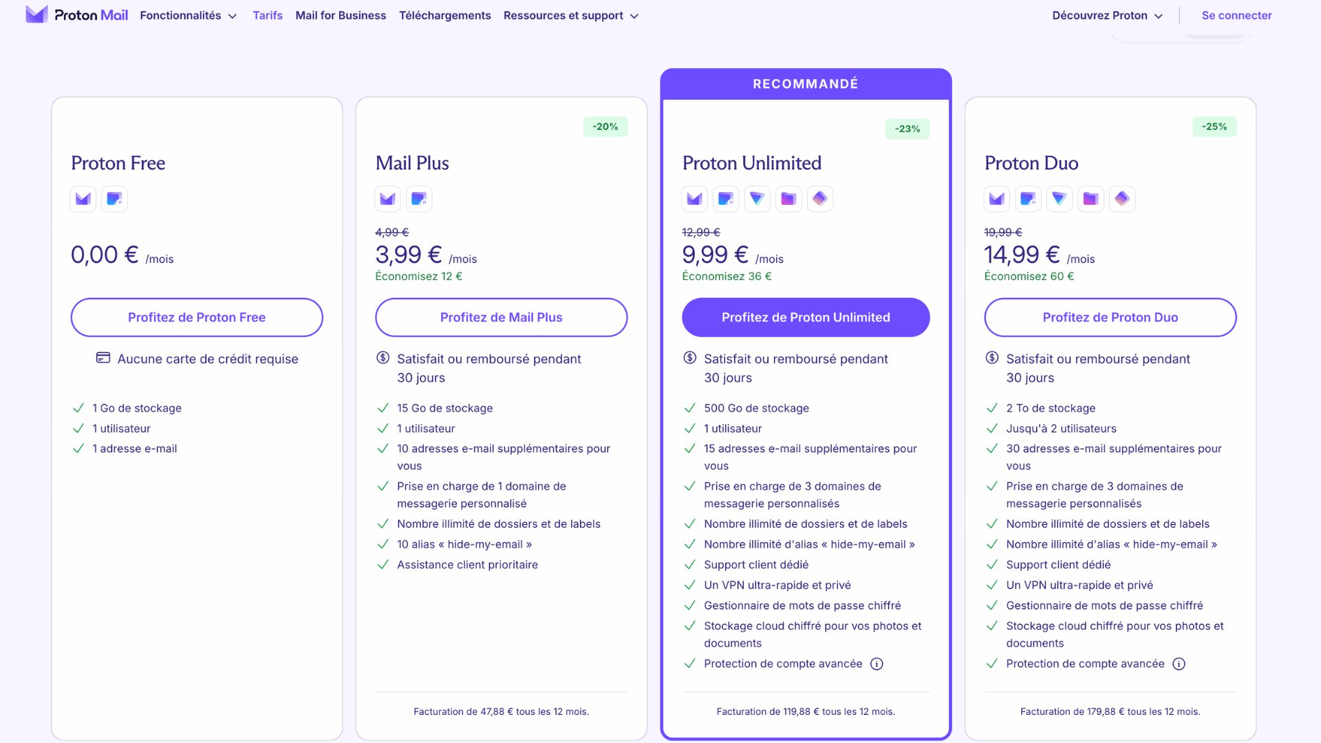Select the Mail icon on Proton Free card
This screenshot has height=743, width=1321.
click(83, 199)
